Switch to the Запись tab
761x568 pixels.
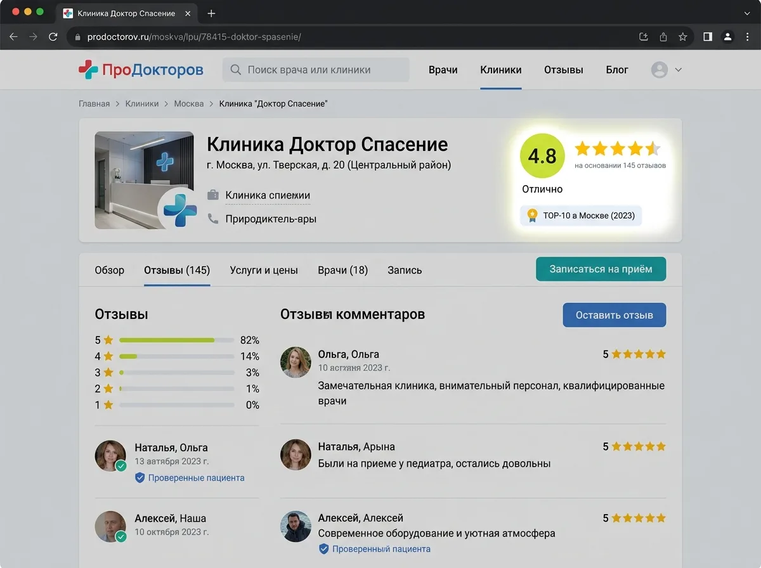pyautogui.click(x=405, y=270)
